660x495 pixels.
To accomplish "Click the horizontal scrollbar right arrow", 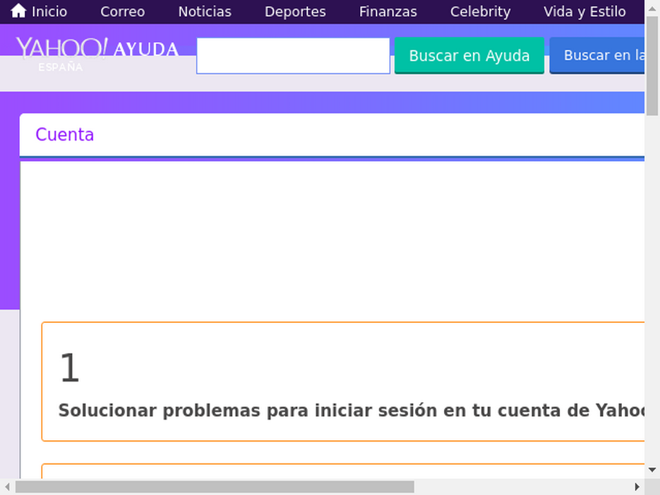I will pyautogui.click(x=637, y=487).
